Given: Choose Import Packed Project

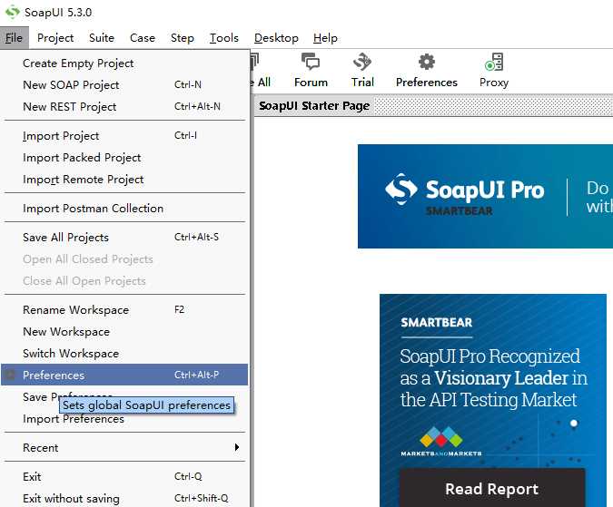Looking at the screenshot, I should click(x=124, y=158).
